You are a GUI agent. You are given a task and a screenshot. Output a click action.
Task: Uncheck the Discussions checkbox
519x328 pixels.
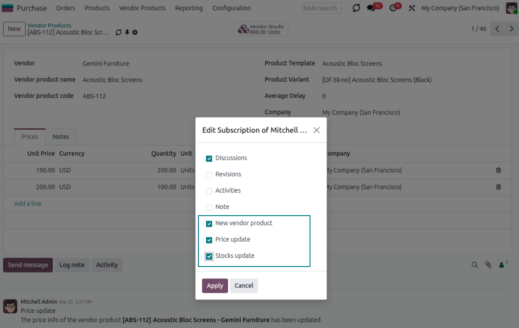pos(209,158)
